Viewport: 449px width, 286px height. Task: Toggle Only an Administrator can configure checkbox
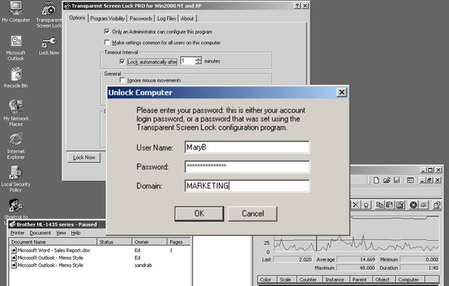107,31
